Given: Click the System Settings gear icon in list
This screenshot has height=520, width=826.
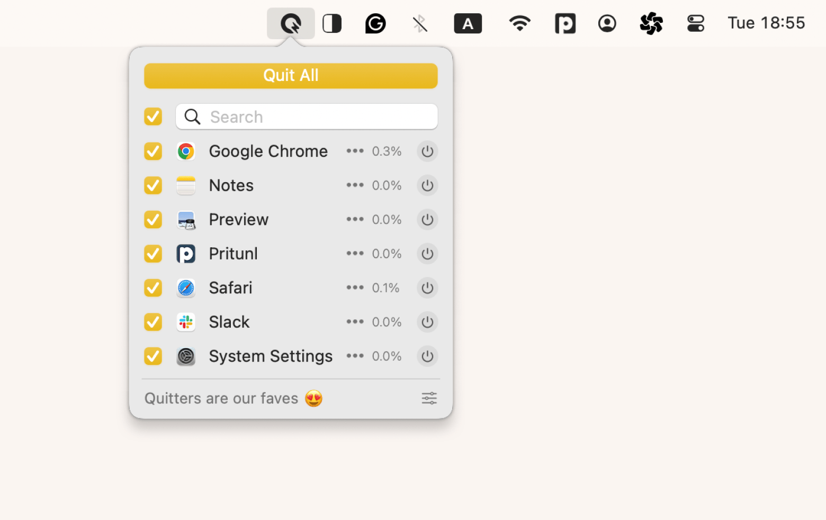Looking at the screenshot, I should pos(186,356).
